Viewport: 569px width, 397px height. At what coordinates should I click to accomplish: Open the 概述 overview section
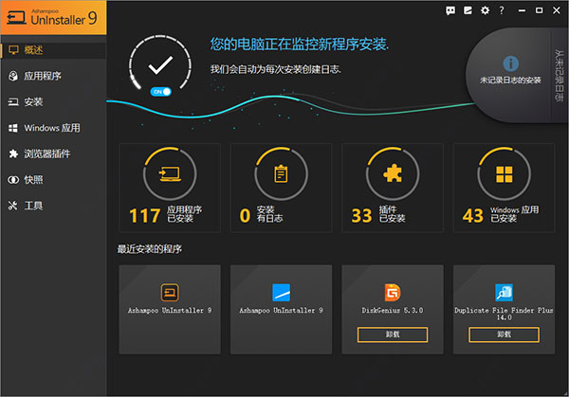[x=54, y=50]
